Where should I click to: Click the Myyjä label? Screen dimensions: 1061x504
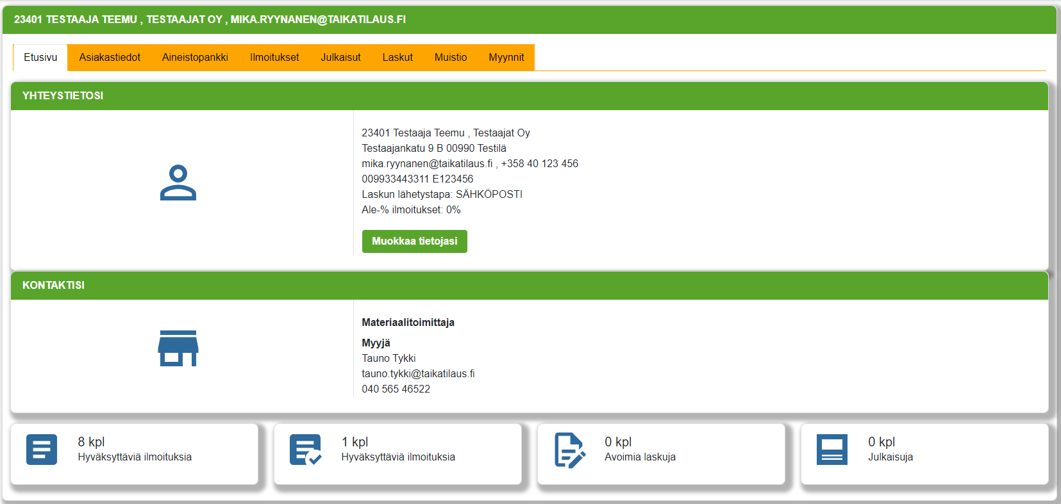pyautogui.click(x=376, y=343)
